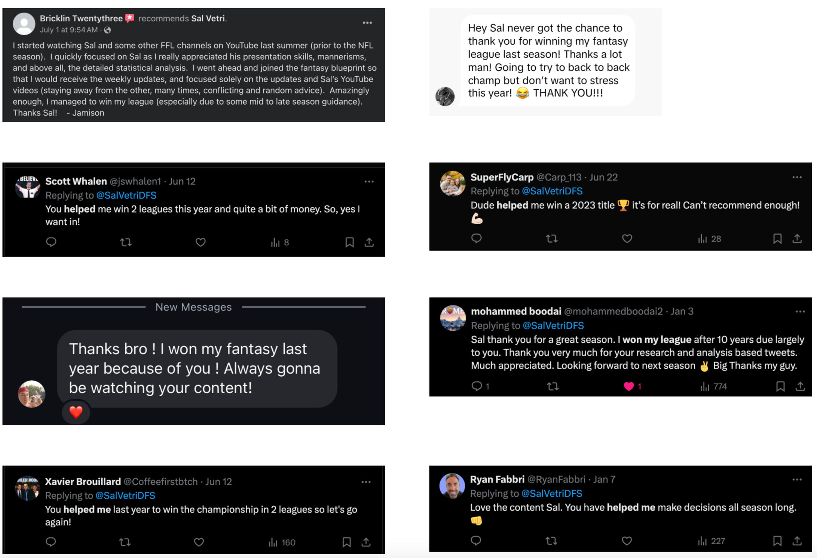817x558 pixels.
Task: Open three-dot menu on Ryan Fabbri's tweet
Action: tap(797, 479)
